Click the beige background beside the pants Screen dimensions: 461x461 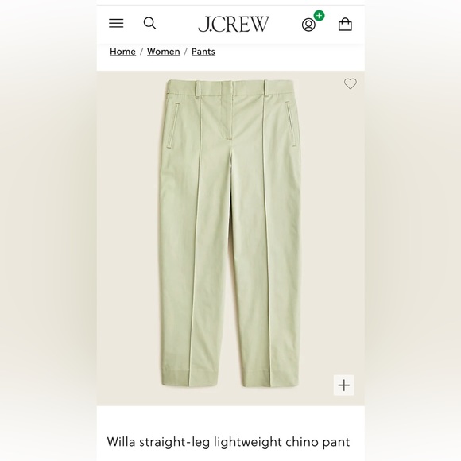coord(128,235)
